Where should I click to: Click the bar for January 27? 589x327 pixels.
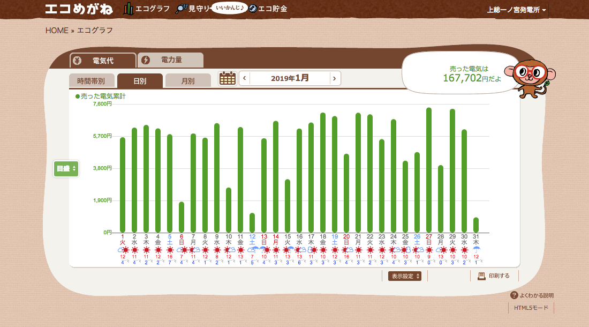[x=428, y=170]
